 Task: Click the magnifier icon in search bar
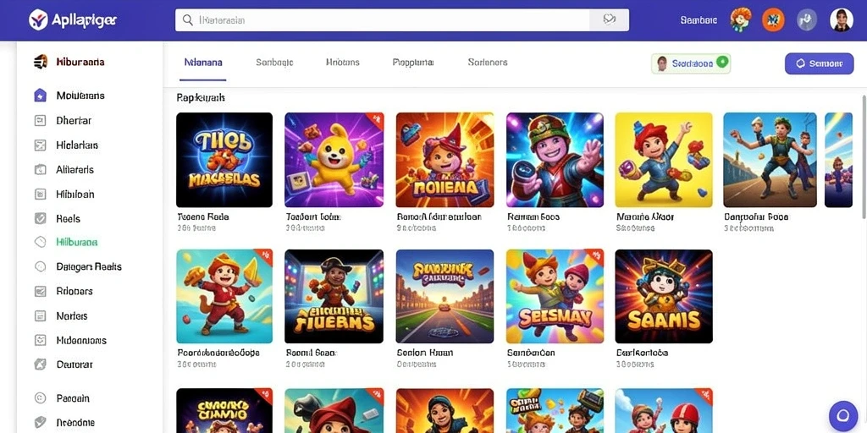coord(188,20)
